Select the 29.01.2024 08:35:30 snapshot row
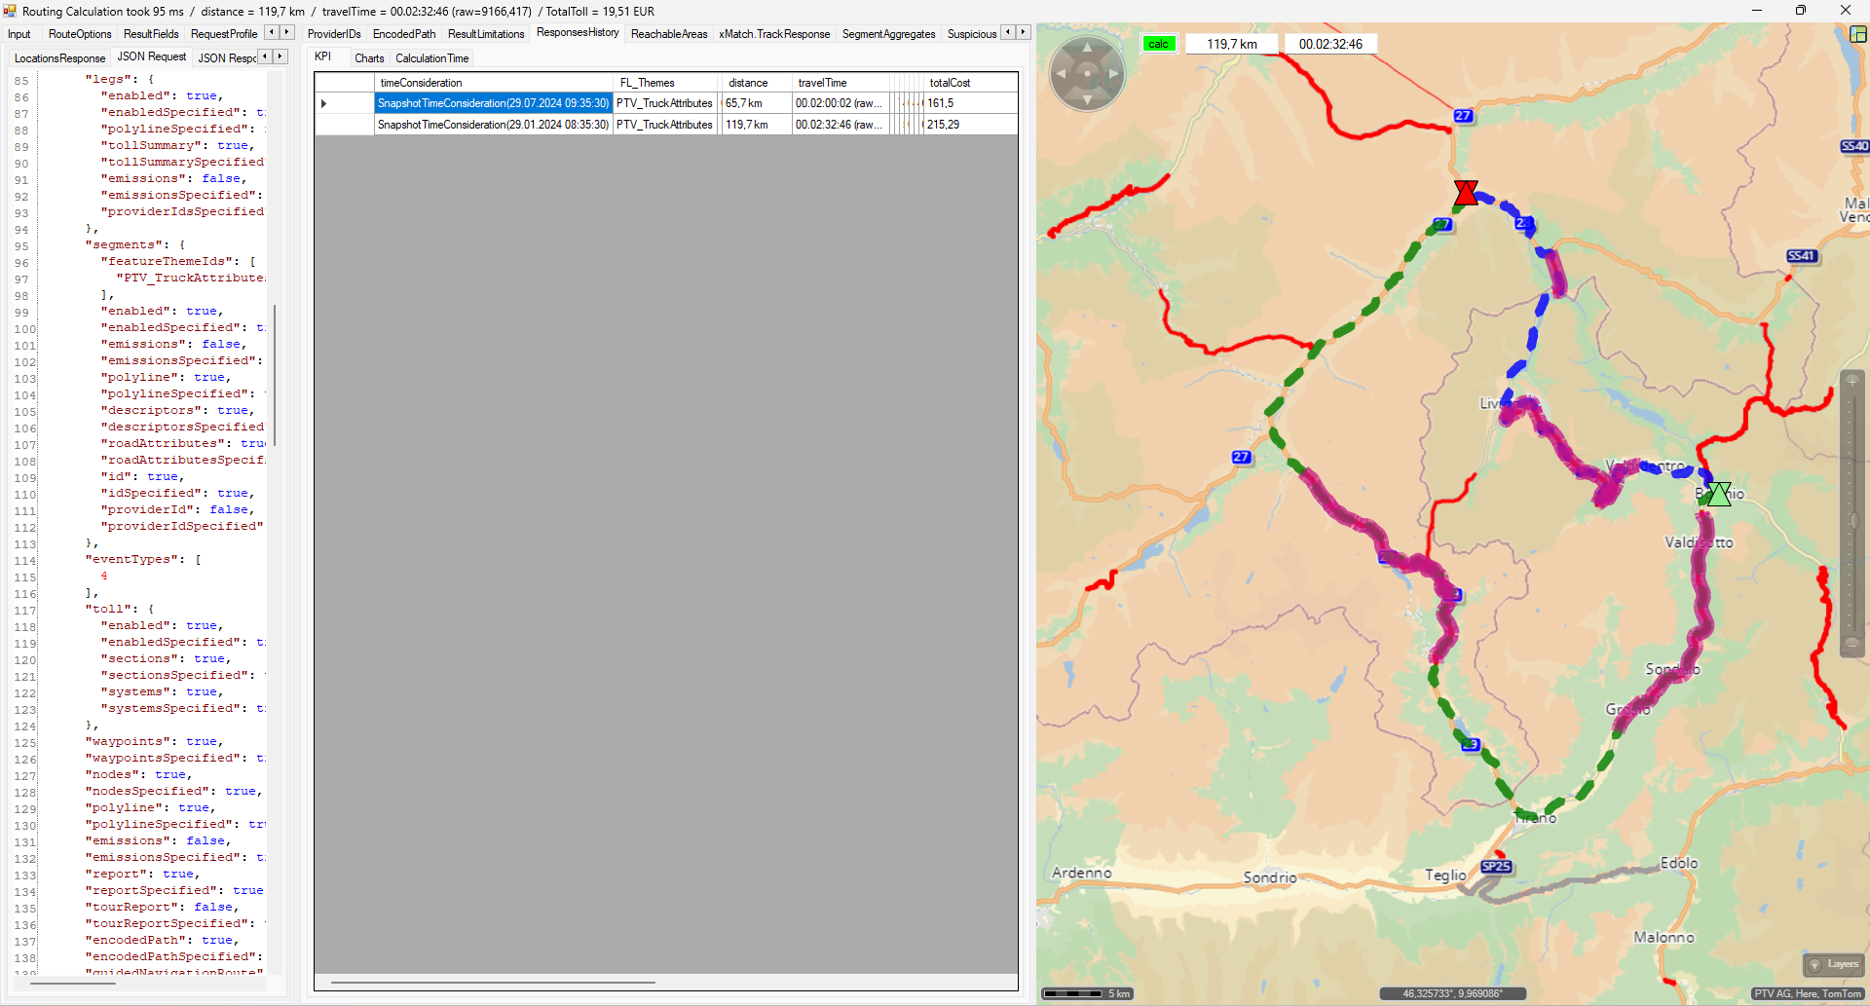The height and width of the screenshot is (1006, 1870). (493, 125)
